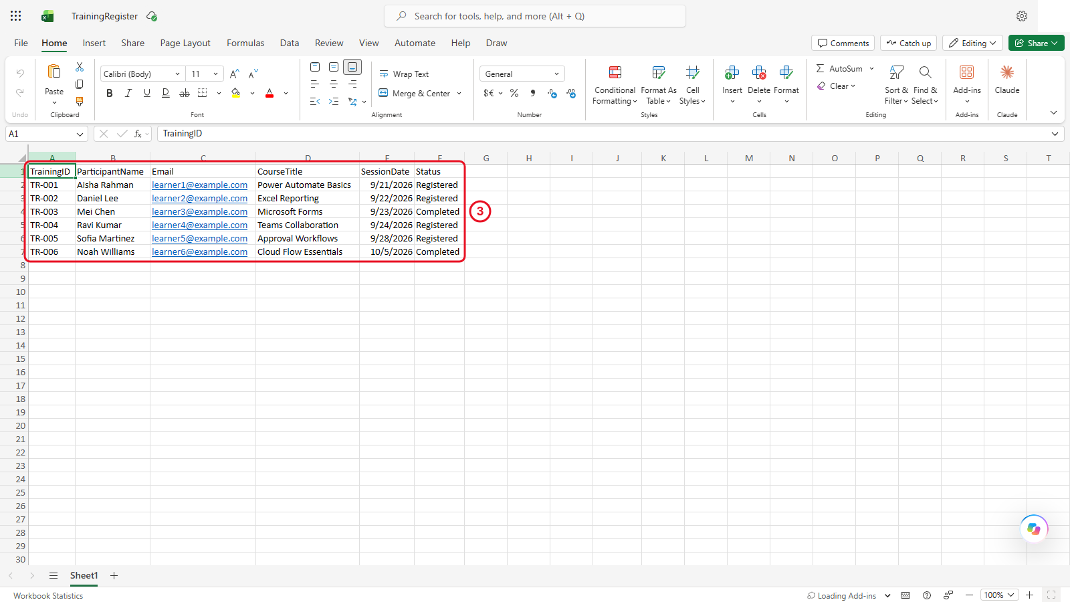Click the Sort & Filter icon
The width and height of the screenshot is (1070, 602).
897,72
